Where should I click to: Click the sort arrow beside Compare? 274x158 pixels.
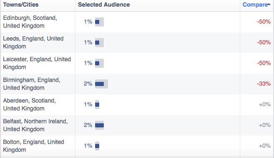point(269,4)
